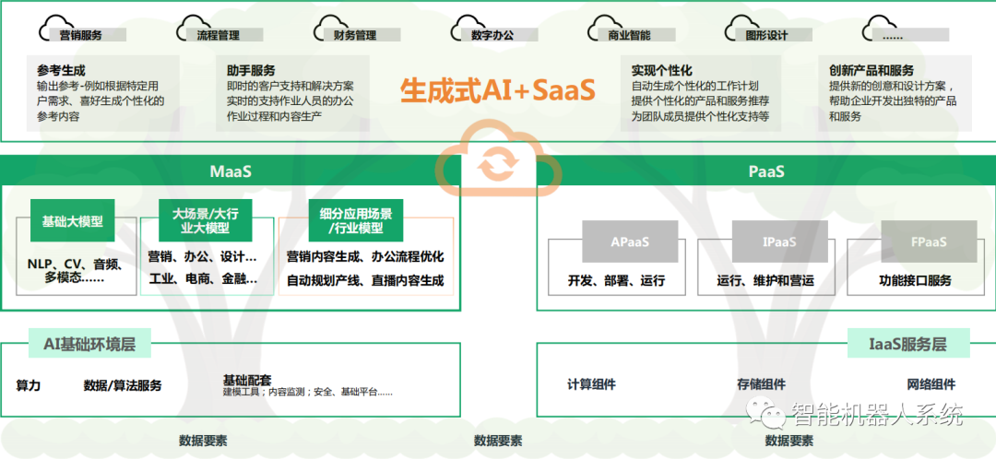Viewport: 996px width, 459px height.
Task: Select the 运行、维护和营运 text
Action: tap(765, 280)
